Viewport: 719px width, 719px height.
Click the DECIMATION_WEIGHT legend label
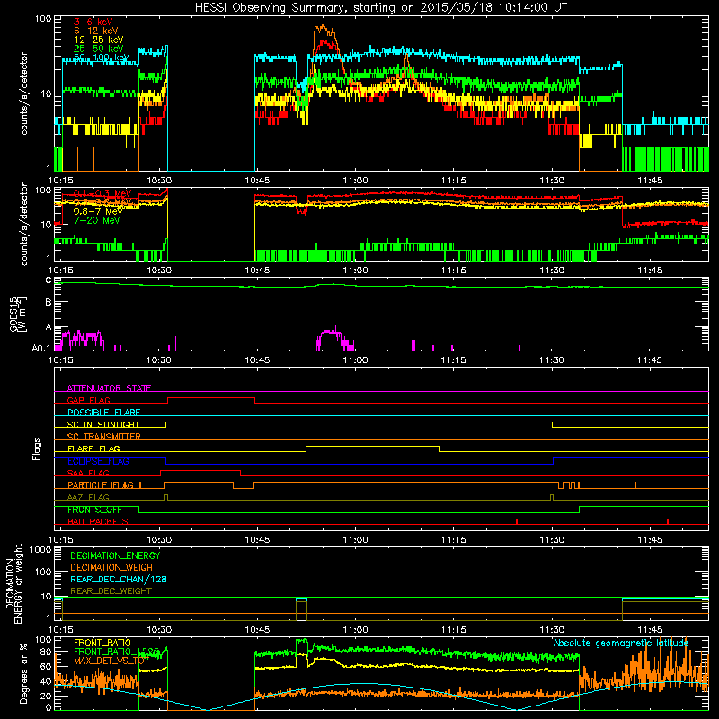[114, 567]
